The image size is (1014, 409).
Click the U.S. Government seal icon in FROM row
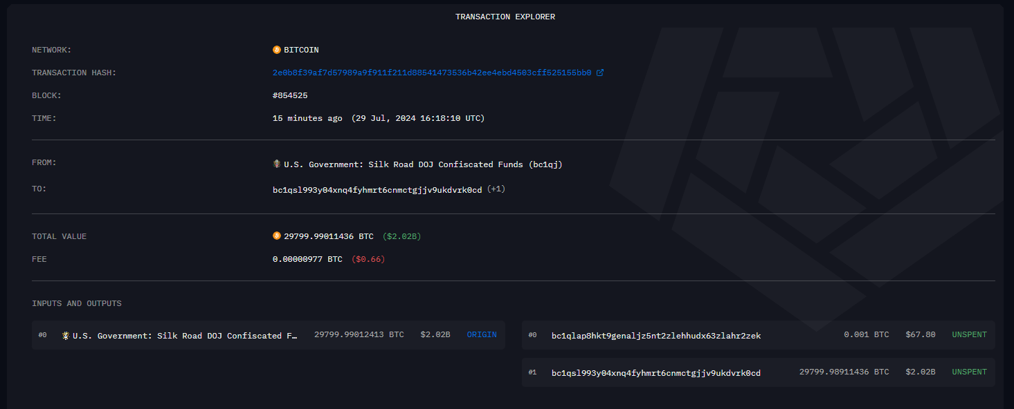click(x=277, y=164)
